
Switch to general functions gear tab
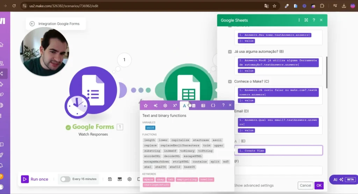165,105
